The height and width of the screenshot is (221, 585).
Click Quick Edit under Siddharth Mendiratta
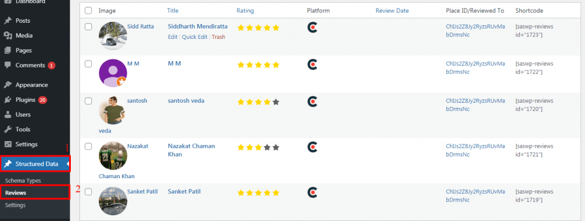194,37
